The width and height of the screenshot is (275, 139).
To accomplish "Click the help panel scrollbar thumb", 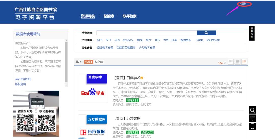I will tap(66, 62).
